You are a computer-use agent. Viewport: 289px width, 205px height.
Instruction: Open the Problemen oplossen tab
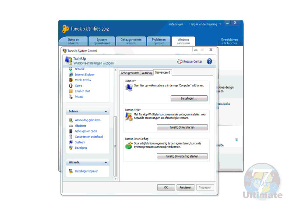[159, 41]
